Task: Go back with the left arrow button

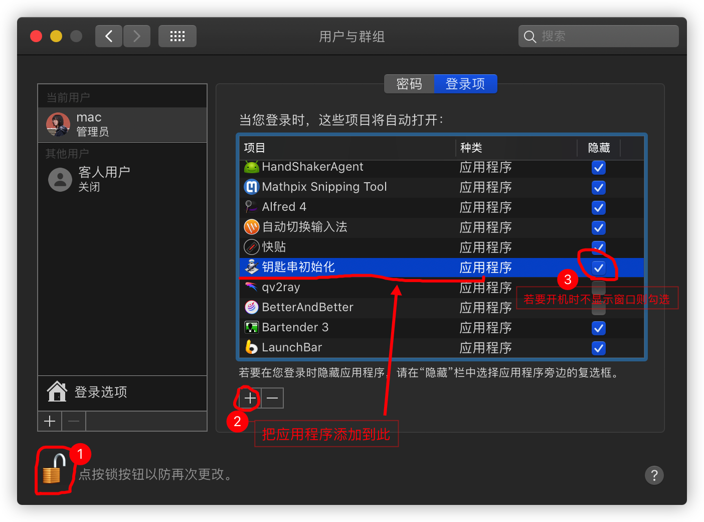Action: point(109,36)
